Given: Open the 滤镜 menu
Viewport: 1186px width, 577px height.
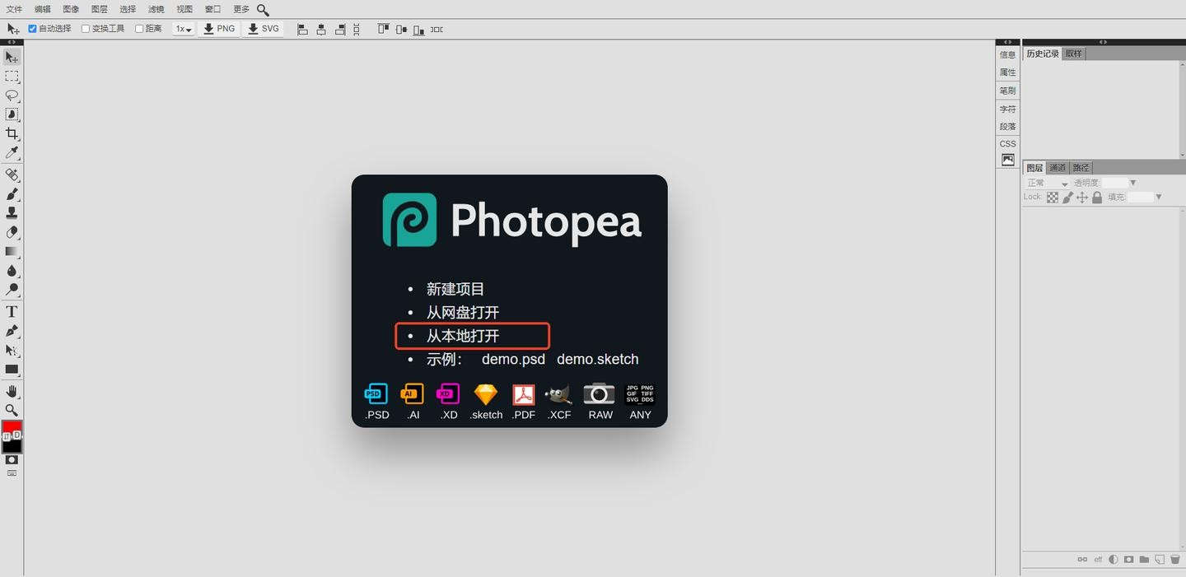Looking at the screenshot, I should pos(156,9).
